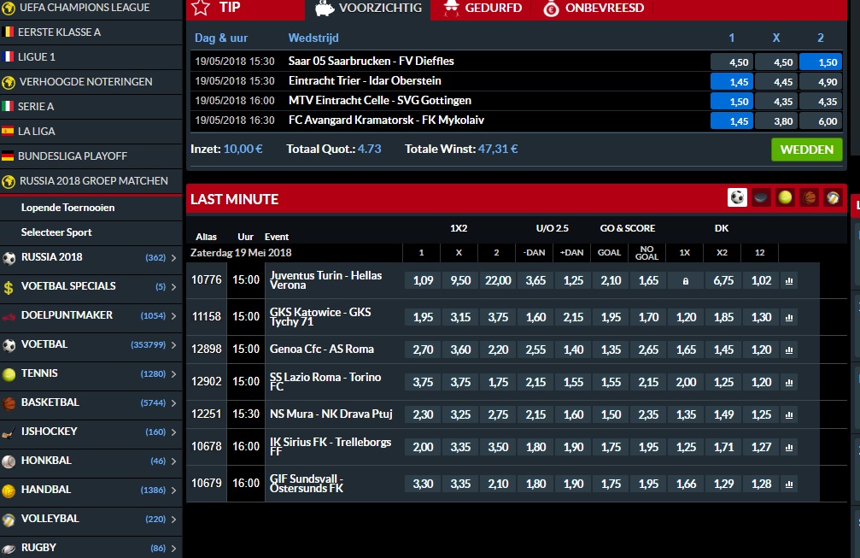Click the Handbal ball icon in the sidebar
This screenshot has width=860, height=558.
[9, 490]
